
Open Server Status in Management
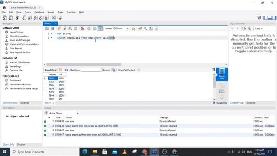click(16, 32)
